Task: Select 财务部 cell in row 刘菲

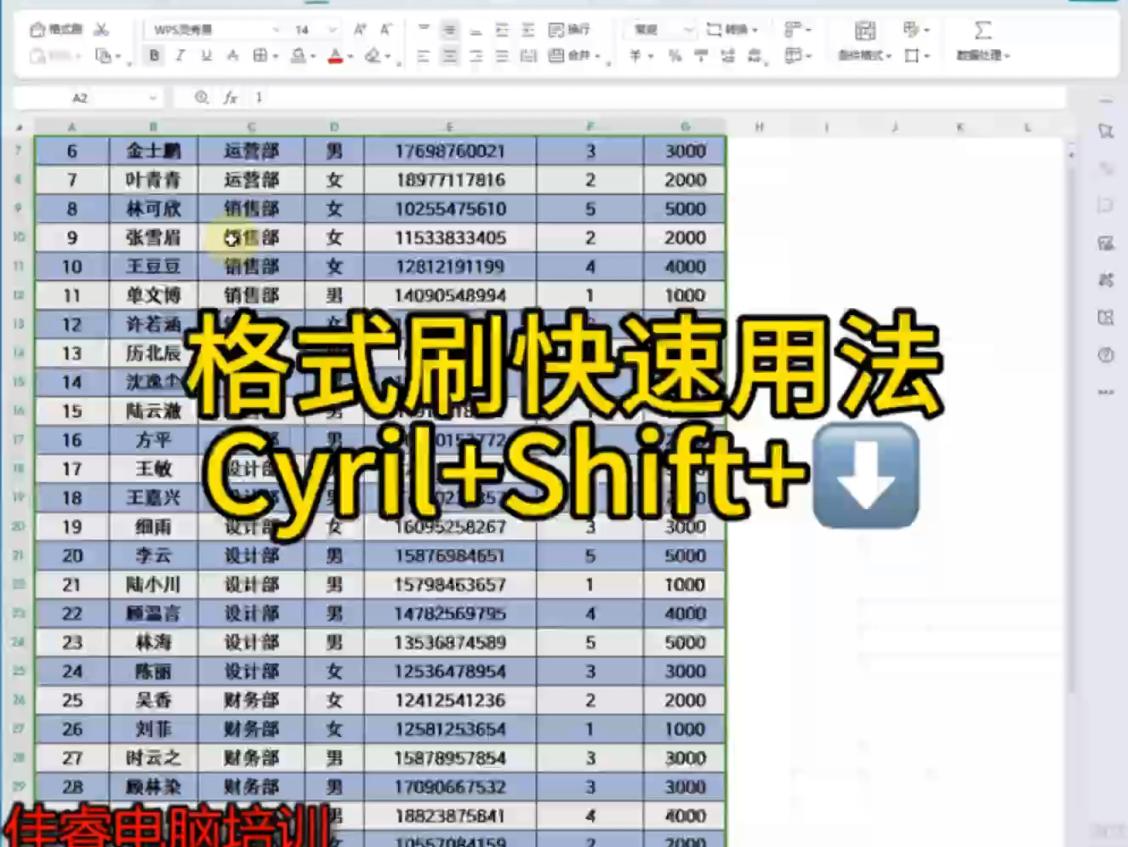Action: (x=251, y=729)
